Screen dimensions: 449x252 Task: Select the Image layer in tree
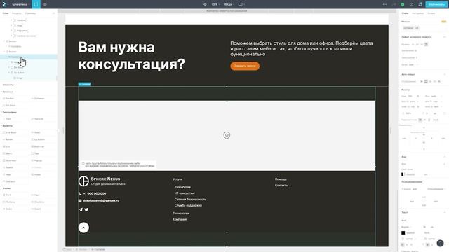coord(19,78)
